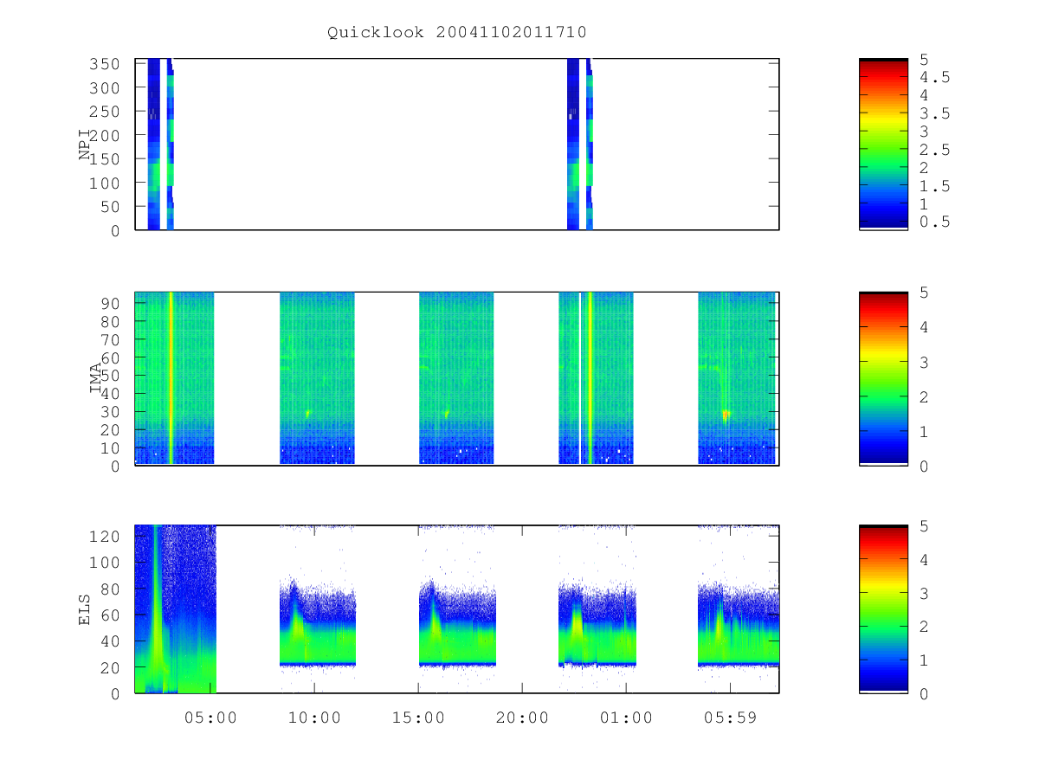1039x779 pixels.
Task: Click the 01:00 time axis label
Action: 626,718
